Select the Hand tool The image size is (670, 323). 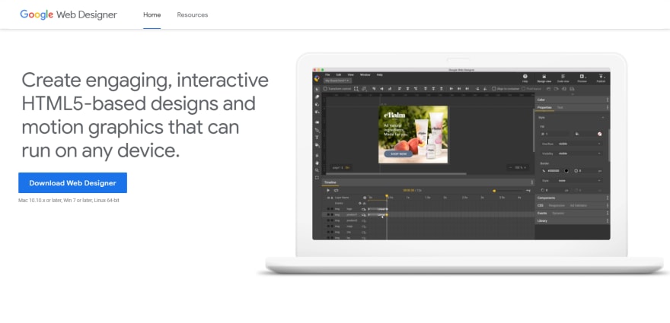317,163
